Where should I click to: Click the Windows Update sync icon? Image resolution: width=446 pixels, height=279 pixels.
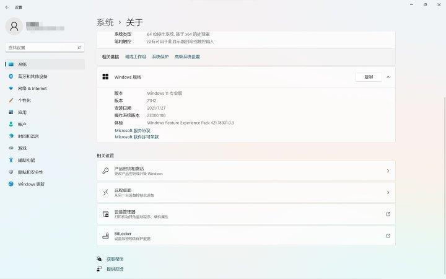pyautogui.click(x=11, y=184)
